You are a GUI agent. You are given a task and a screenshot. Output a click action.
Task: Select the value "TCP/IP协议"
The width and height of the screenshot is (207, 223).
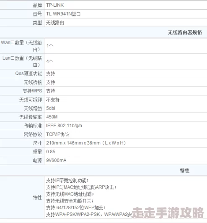[58, 134]
